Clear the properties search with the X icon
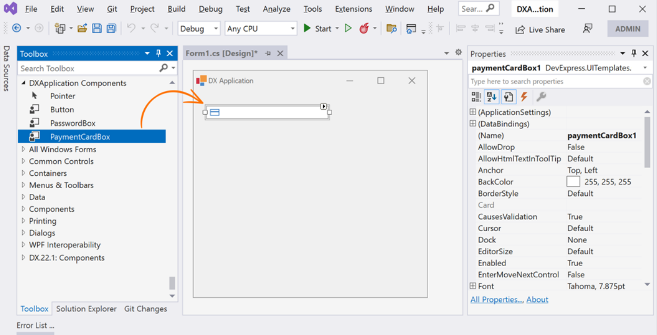 647,81
